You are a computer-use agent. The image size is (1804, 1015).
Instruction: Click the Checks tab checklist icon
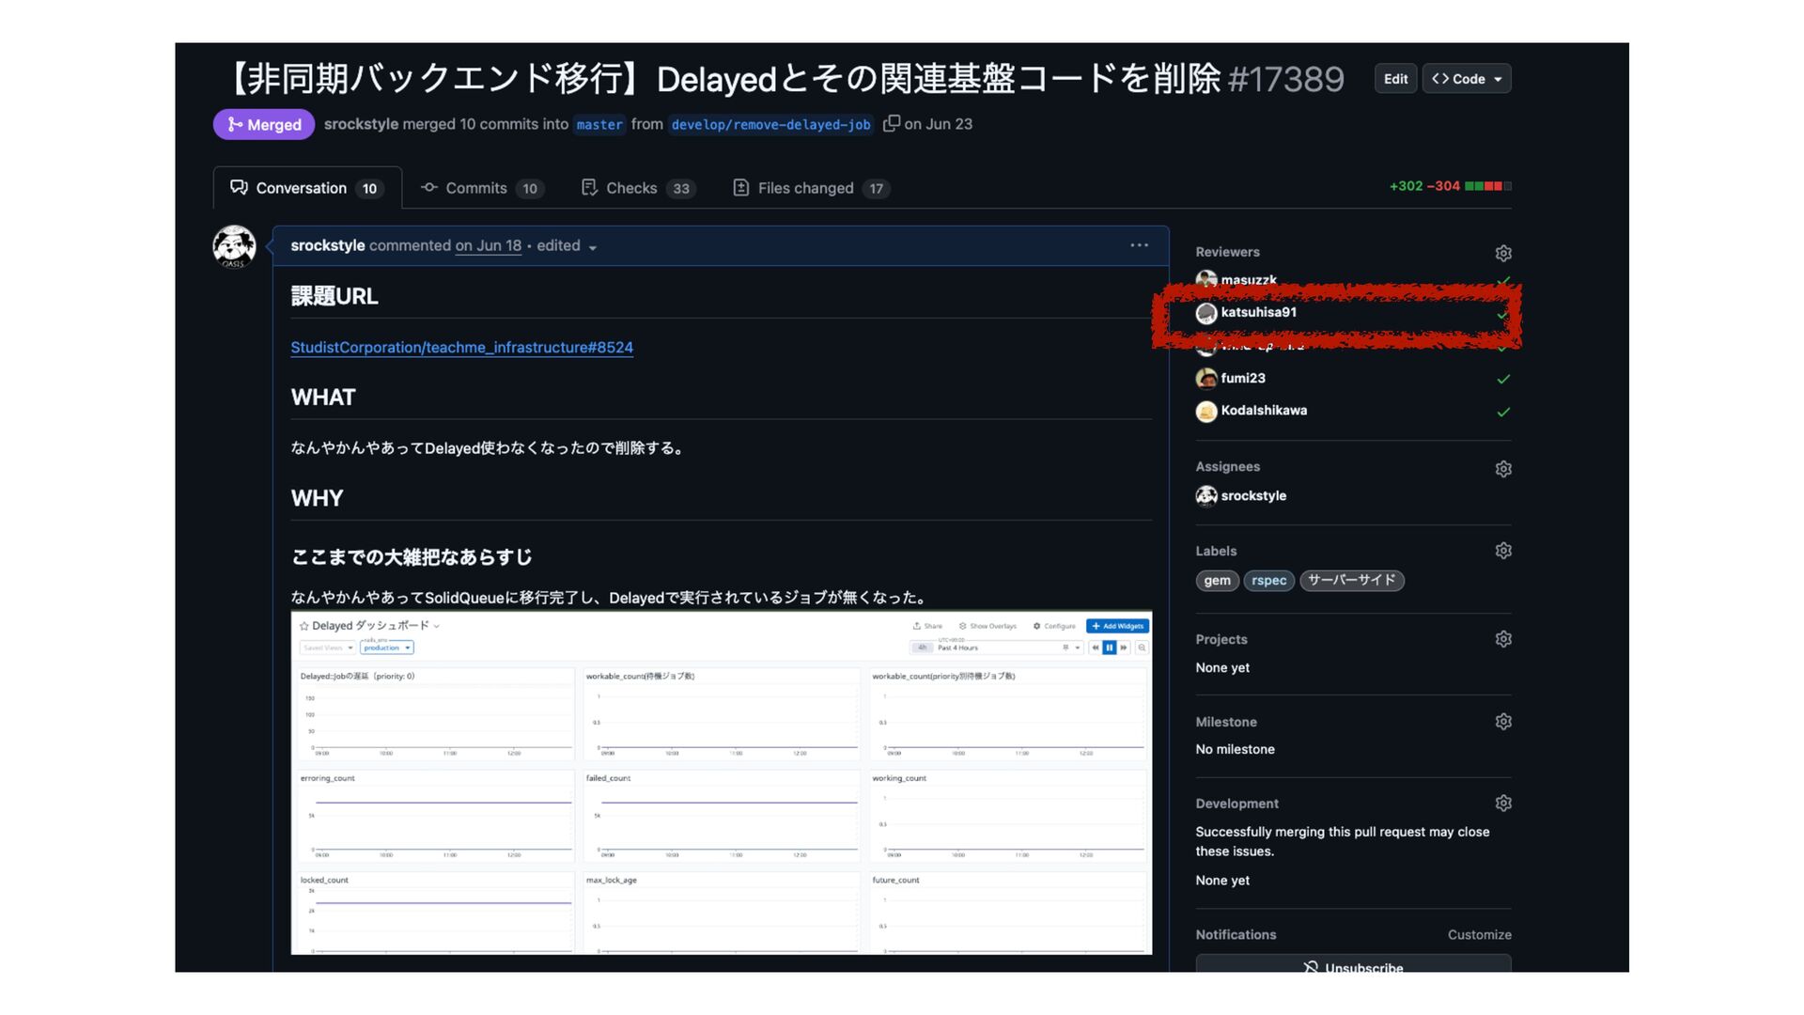(x=589, y=188)
